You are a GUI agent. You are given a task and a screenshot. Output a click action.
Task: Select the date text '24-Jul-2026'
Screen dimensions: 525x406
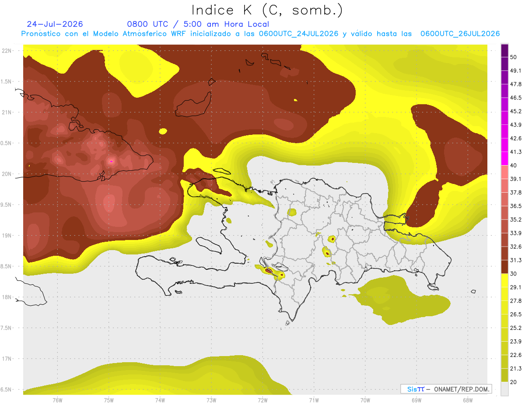click(x=55, y=24)
